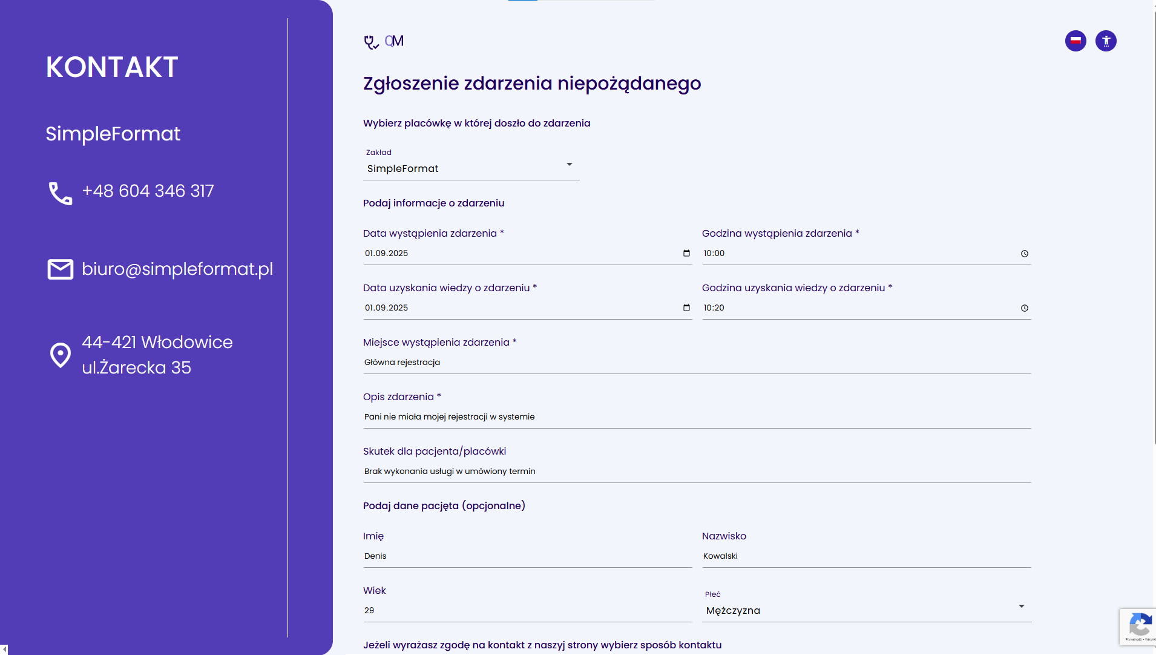This screenshot has width=1156, height=655.
Task: Click the phone icon in contact panel
Action: click(x=61, y=193)
